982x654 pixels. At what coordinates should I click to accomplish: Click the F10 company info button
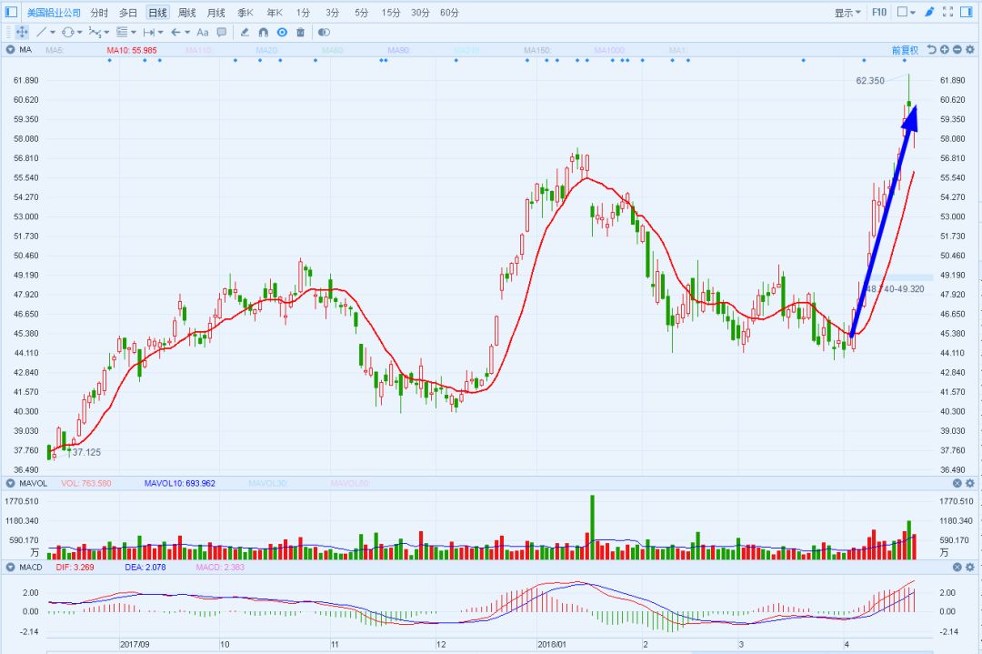click(x=879, y=12)
